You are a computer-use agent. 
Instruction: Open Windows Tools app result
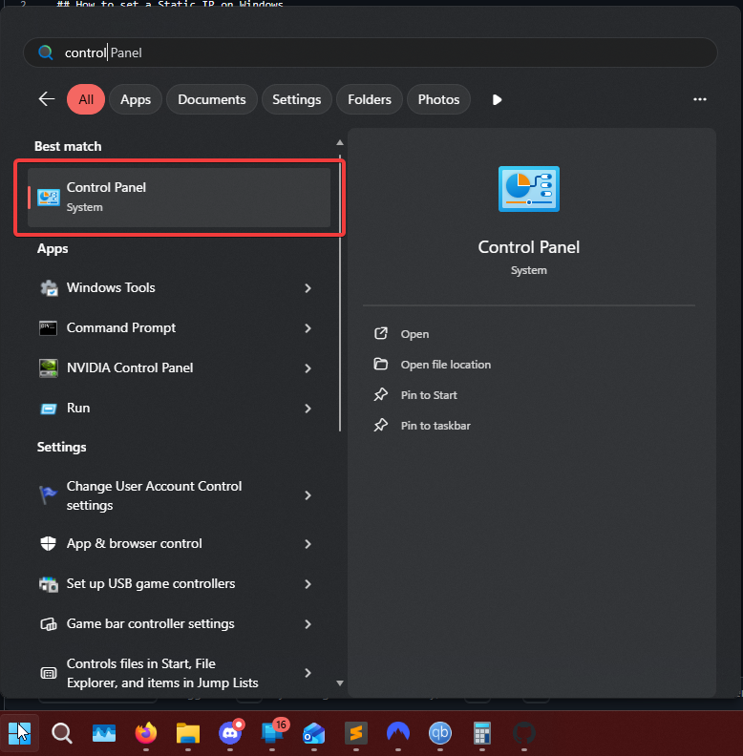pos(179,288)
